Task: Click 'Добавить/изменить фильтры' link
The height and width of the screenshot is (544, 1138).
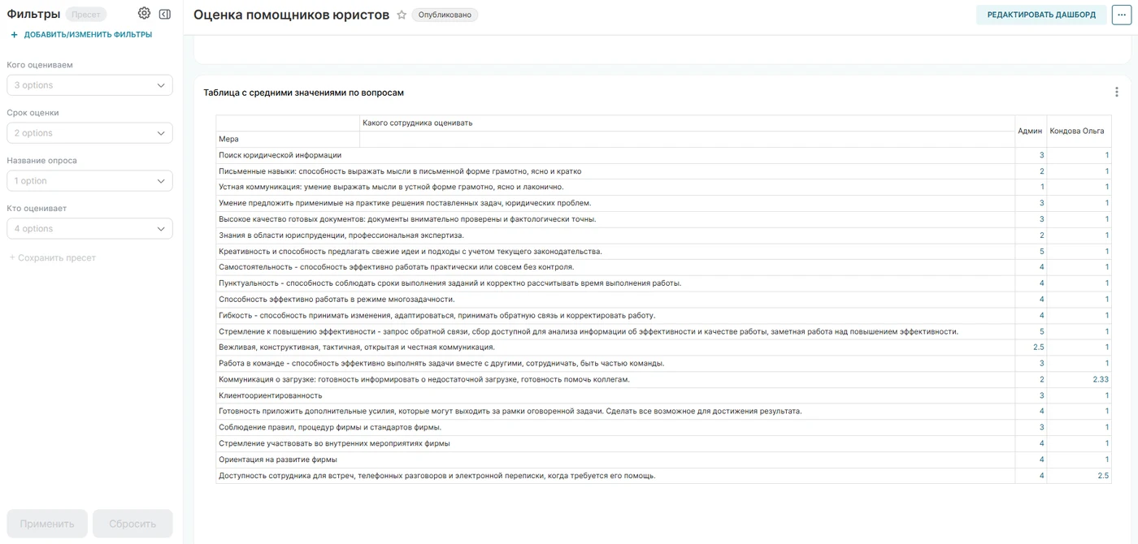Action: point(88,35)
